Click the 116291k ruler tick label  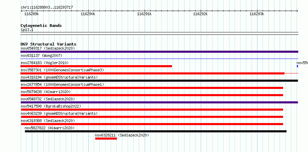pyautogui.click(x=144, y=14)
